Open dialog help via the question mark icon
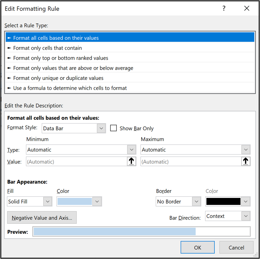260x259 pixels. [x=224, y=8]
